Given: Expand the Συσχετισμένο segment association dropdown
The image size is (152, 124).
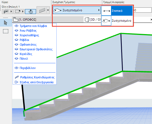Looking at the screenshot, I should click(77, 10).
